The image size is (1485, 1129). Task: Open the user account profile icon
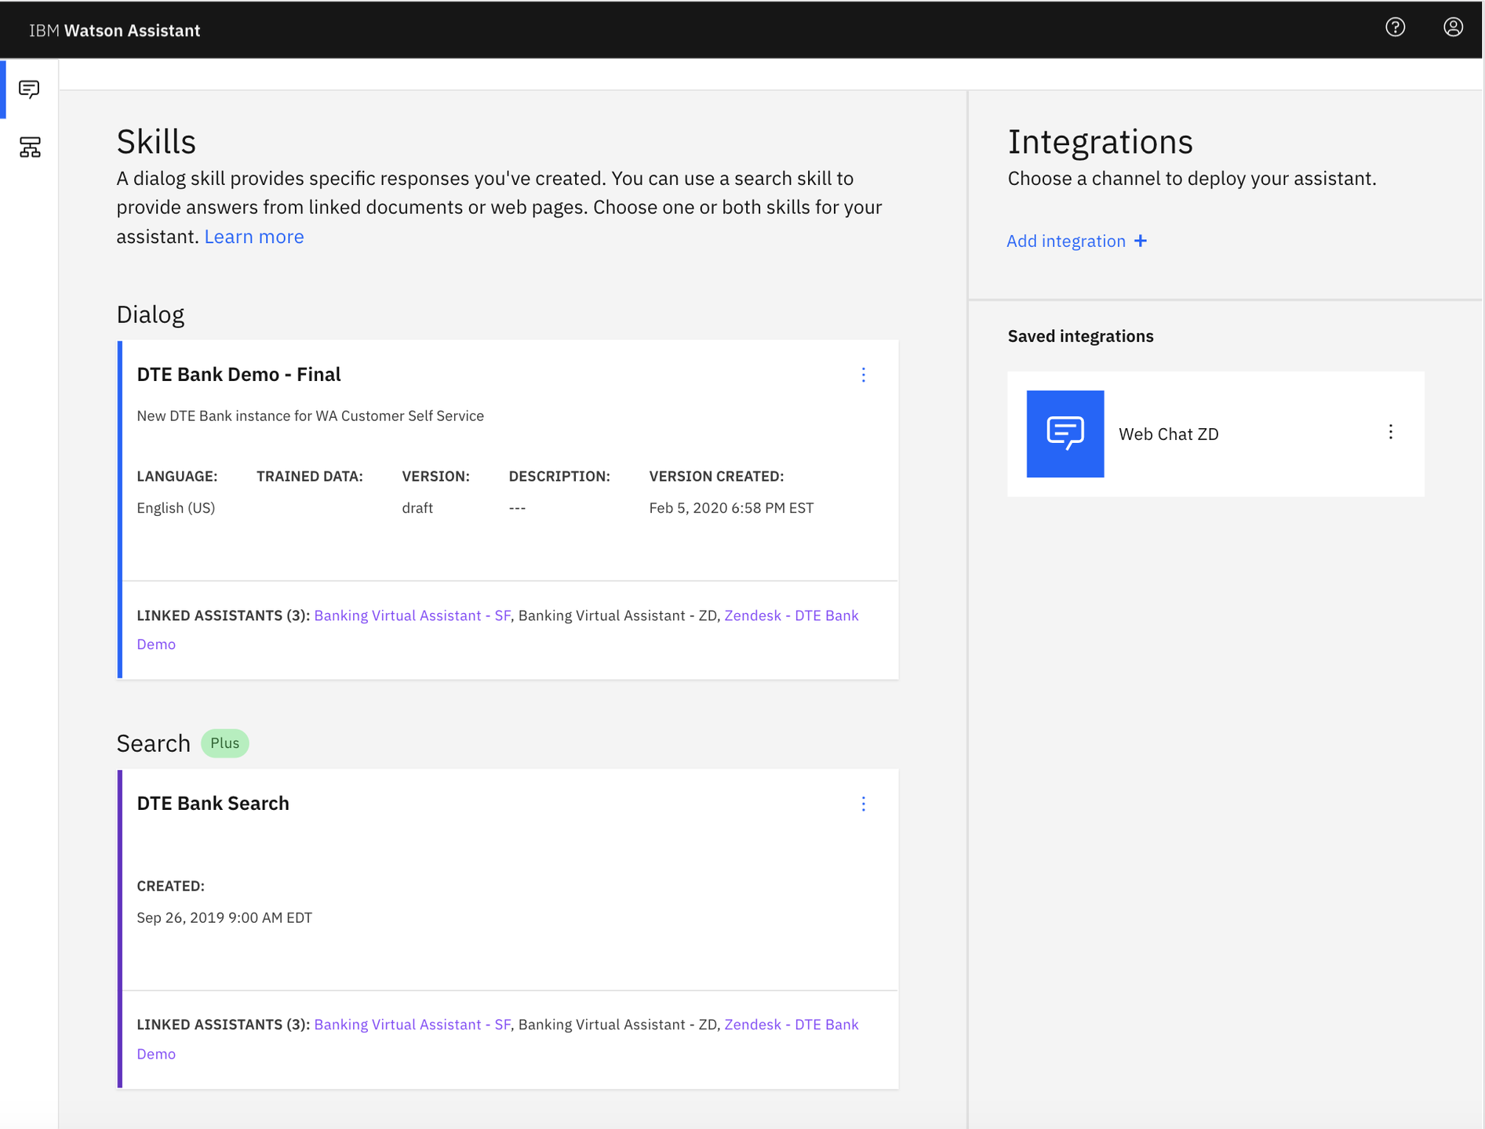[1453, 27]
